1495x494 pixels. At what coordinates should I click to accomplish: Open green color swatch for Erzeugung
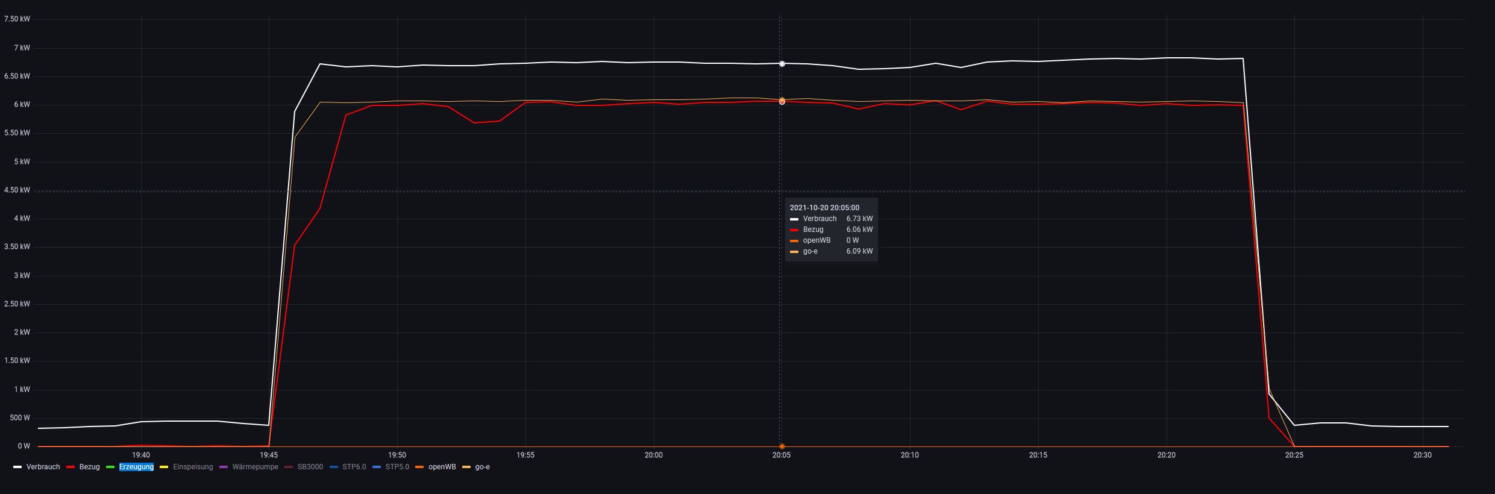click(x=110, y=467)
